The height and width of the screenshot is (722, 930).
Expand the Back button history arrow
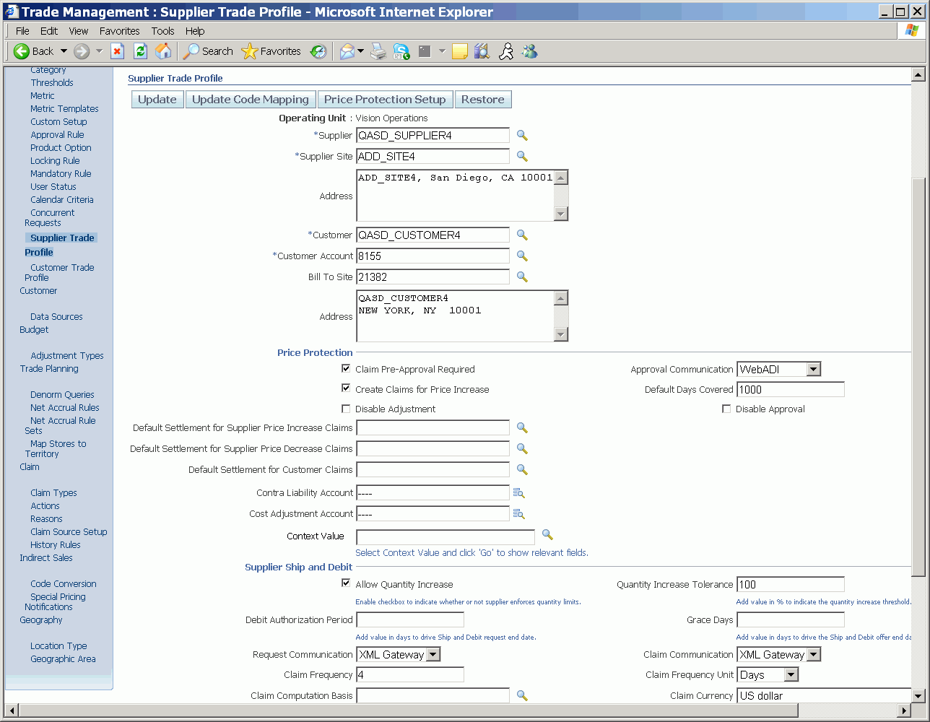tap(64, 51)
